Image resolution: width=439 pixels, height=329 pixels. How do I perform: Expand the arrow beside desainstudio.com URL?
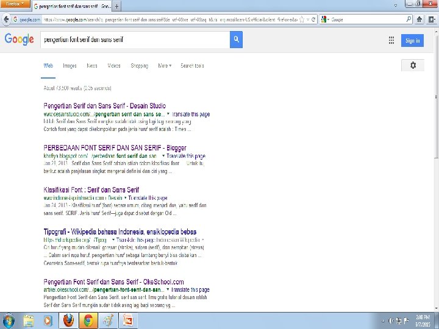tap(168, 114)
